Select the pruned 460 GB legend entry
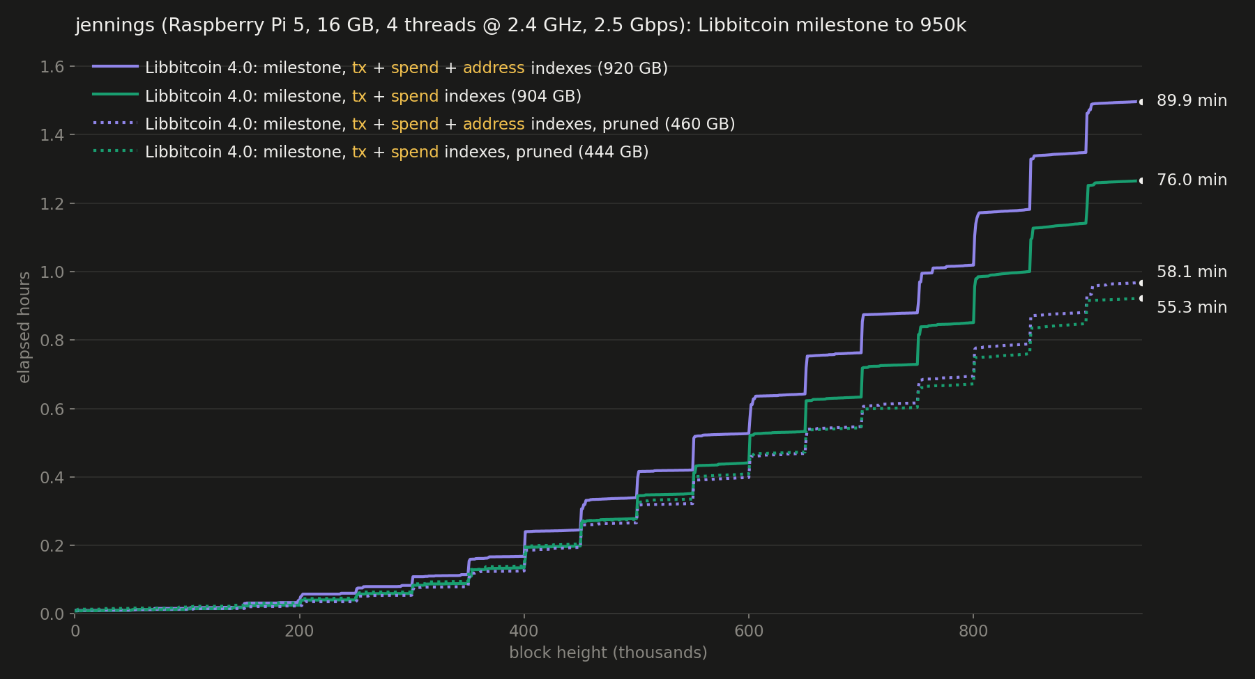Screen dimensions: 1255x679 440,124
